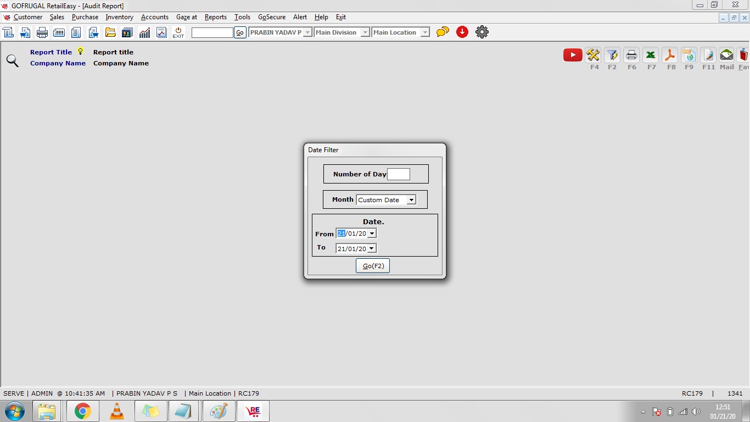750x422 pixels.
Task: Click the Go button beside toolbar search box
Action: 240,32
